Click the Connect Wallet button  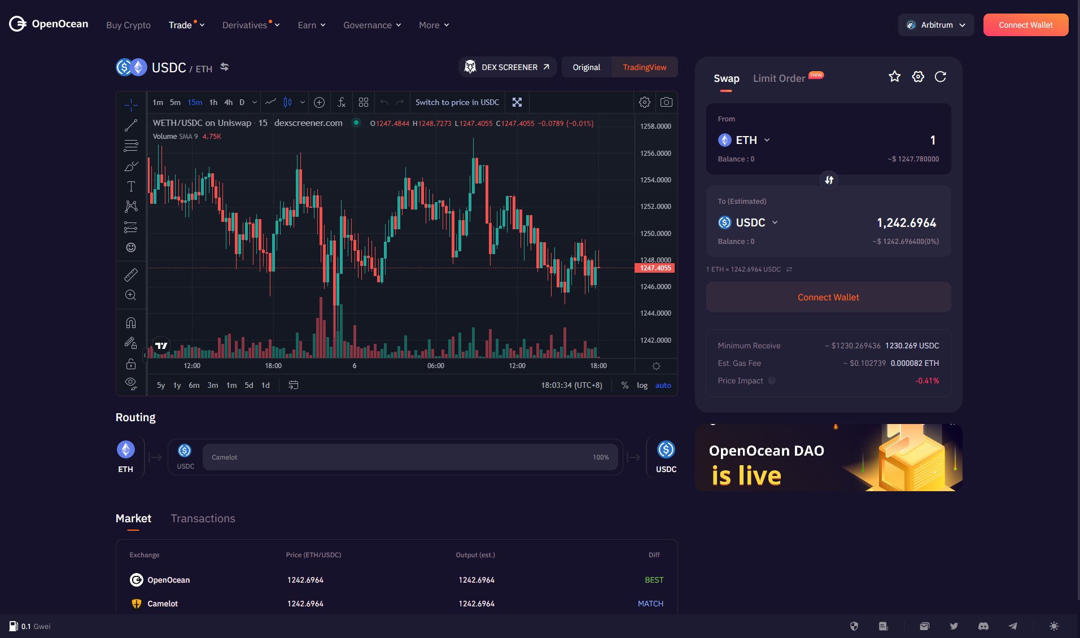pyautogui.click(x=1025, y=25)
